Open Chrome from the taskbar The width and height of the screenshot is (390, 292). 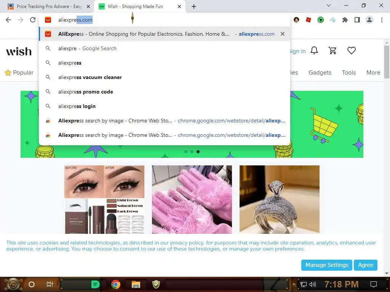(x=116, y=284)
